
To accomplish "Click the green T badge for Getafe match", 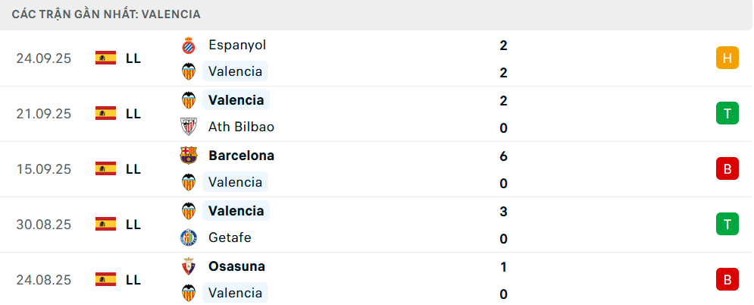I will (x=727, y=224).
